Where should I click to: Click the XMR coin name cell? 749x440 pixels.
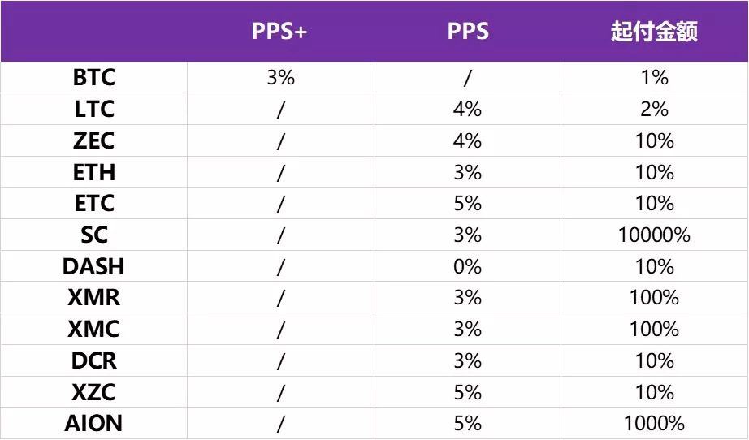pos(94,298)
